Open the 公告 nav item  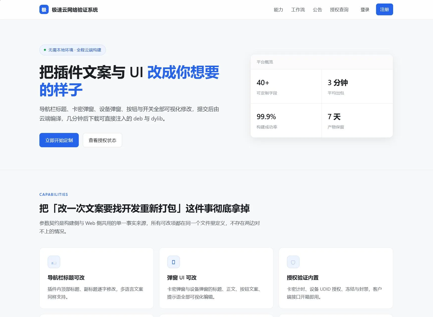pos(317,10)
